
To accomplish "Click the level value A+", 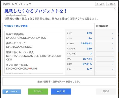I will [90, 38].
